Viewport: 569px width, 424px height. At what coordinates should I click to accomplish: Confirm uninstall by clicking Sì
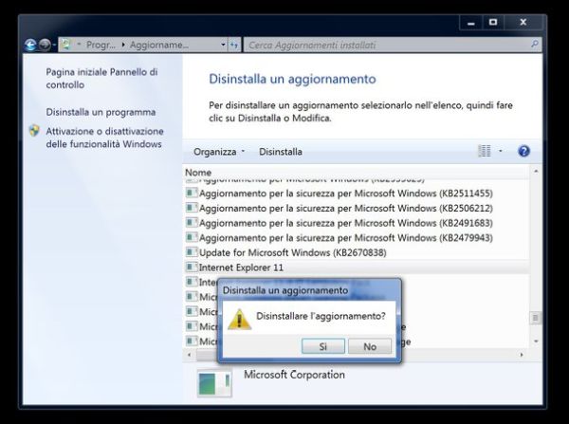(x=322, y=346)
